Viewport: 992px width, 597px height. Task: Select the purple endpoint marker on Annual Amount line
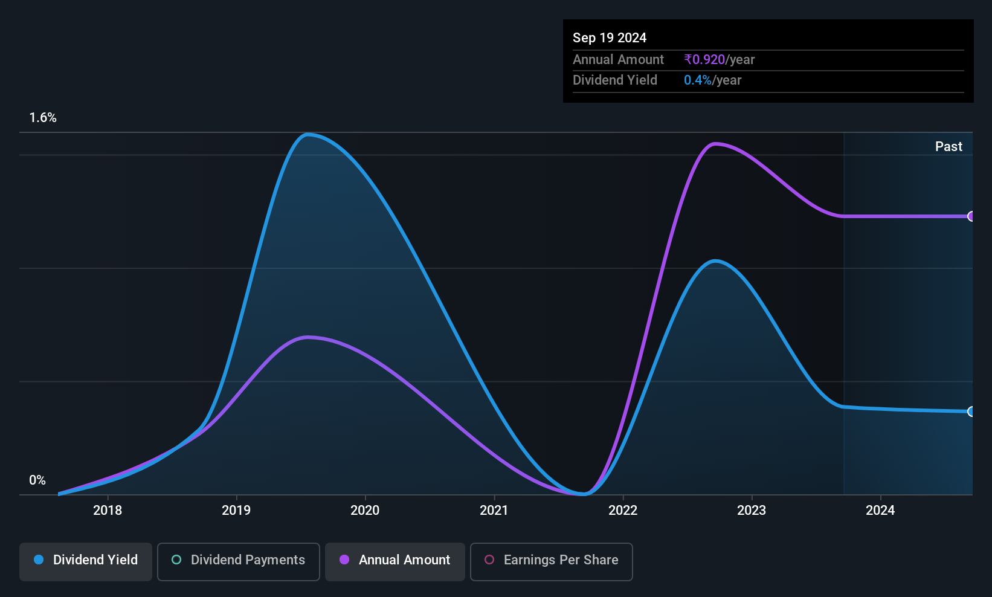coord(971,216)
